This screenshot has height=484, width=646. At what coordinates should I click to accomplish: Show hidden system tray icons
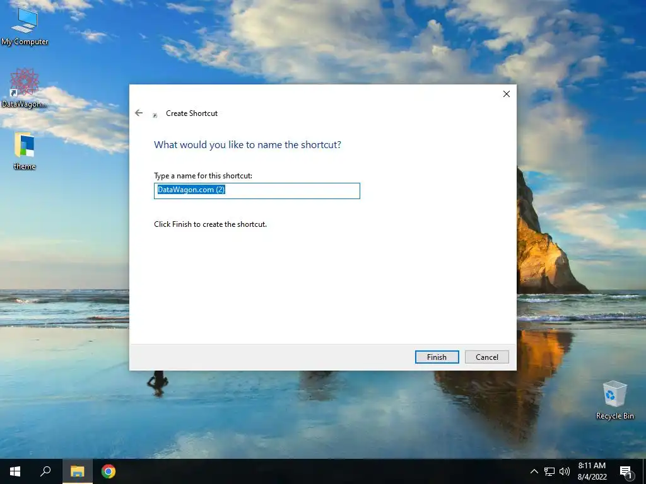point(534,471)
